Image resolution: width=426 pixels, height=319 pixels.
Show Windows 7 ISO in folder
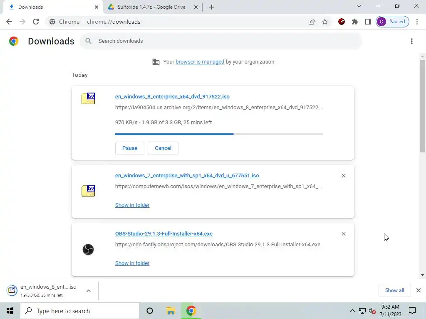(x=132, y=205)
